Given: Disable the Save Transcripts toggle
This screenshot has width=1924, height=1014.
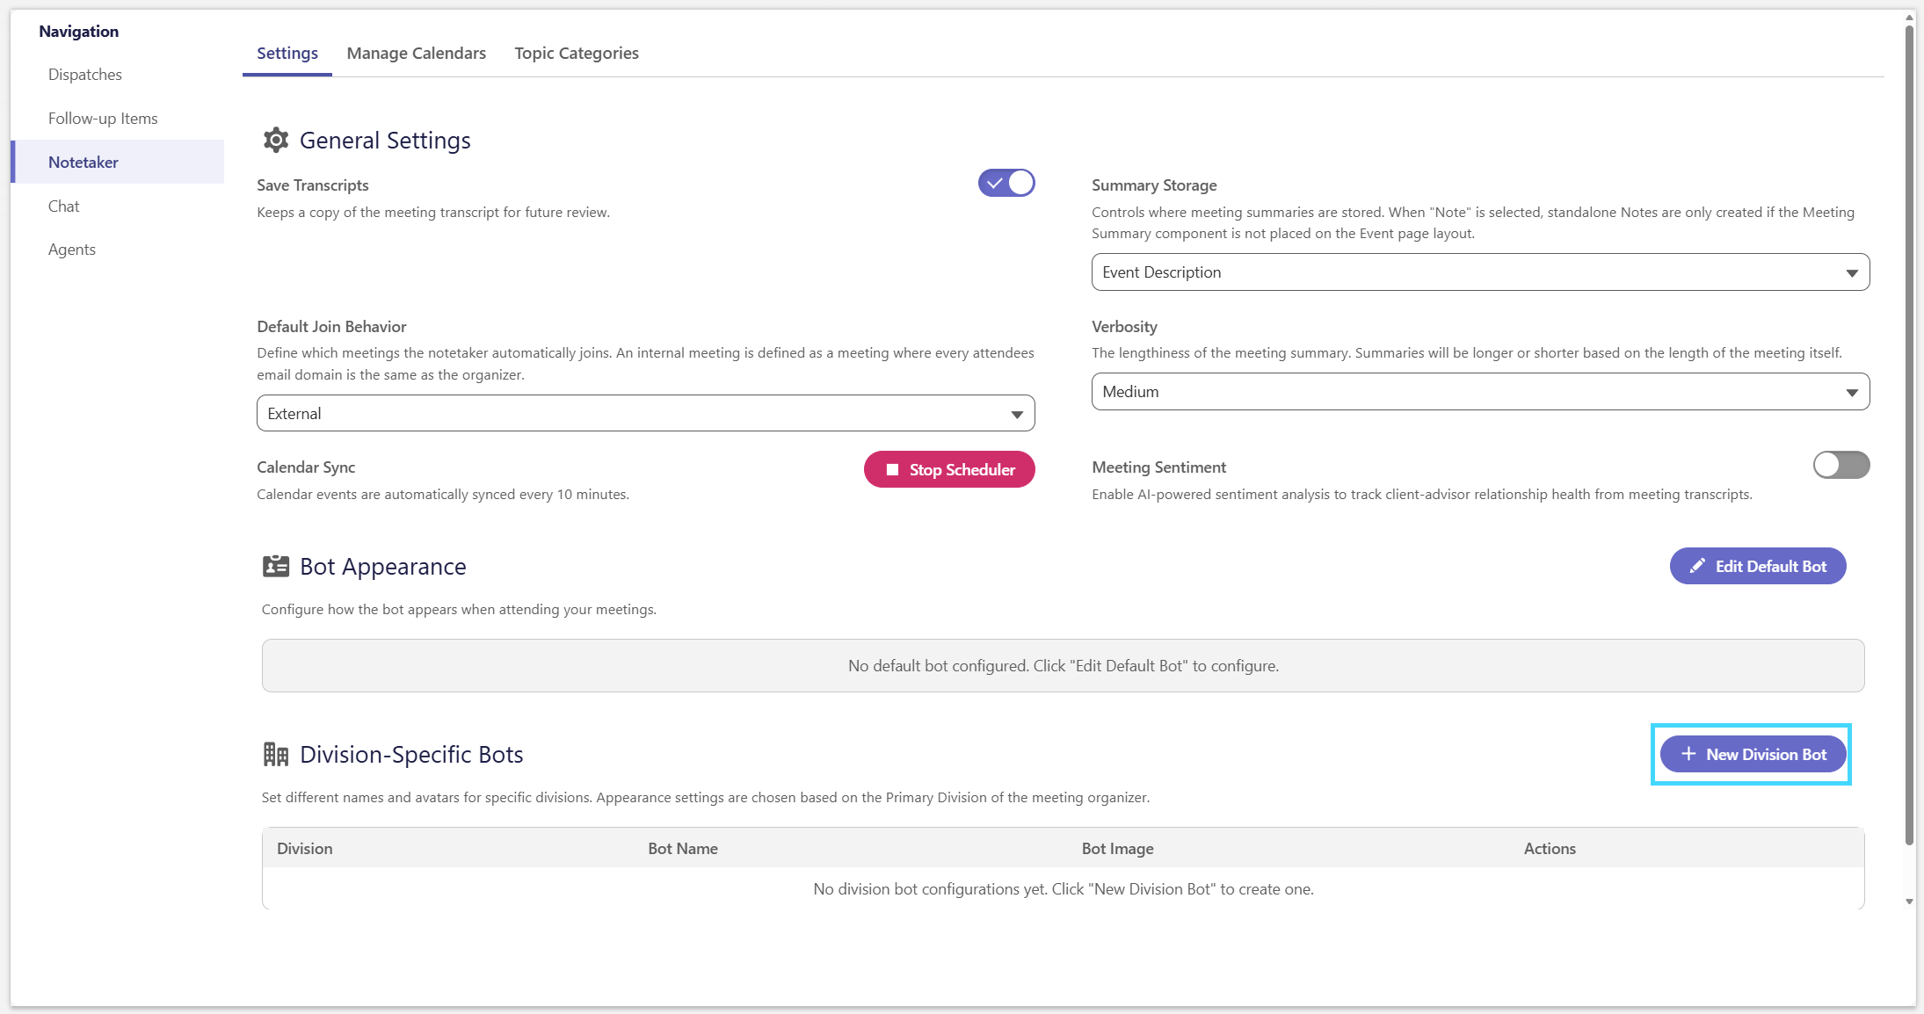Looking at the screenshot, I should 1006,183.
